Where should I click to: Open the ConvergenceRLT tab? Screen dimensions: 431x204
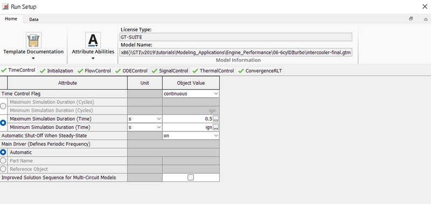(260, 71)
